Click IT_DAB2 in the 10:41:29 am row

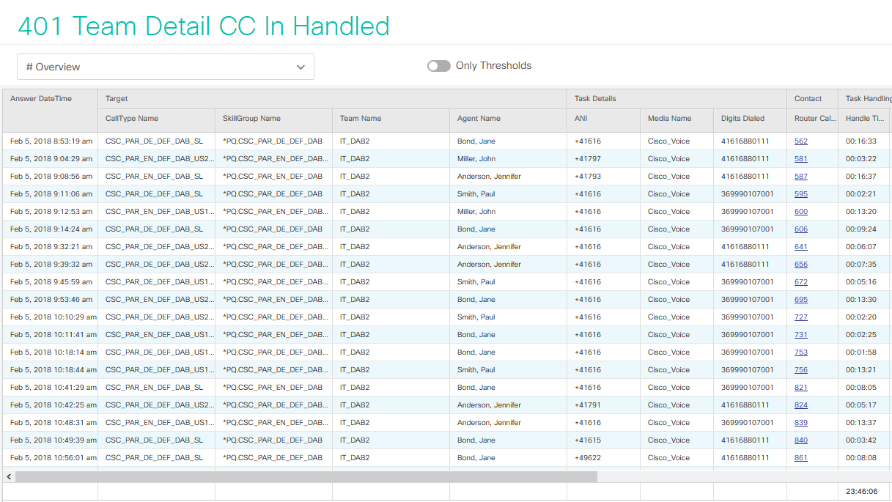coord(355,388)
